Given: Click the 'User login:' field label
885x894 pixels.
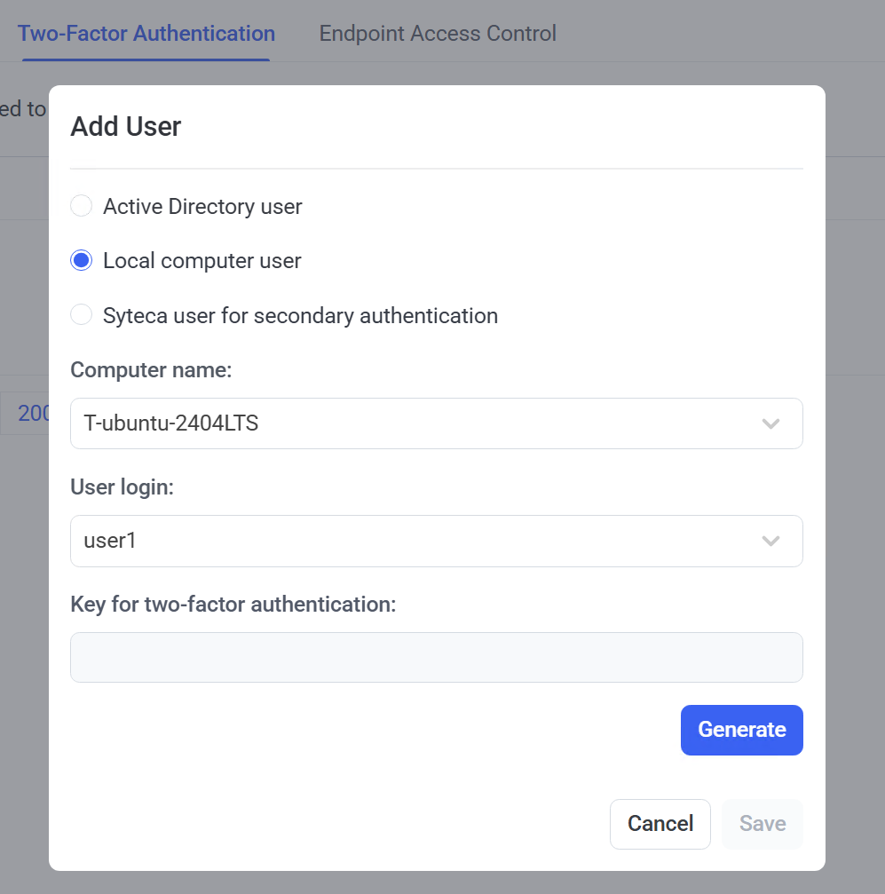Looking at the screenshot, I should pos(122,487).
